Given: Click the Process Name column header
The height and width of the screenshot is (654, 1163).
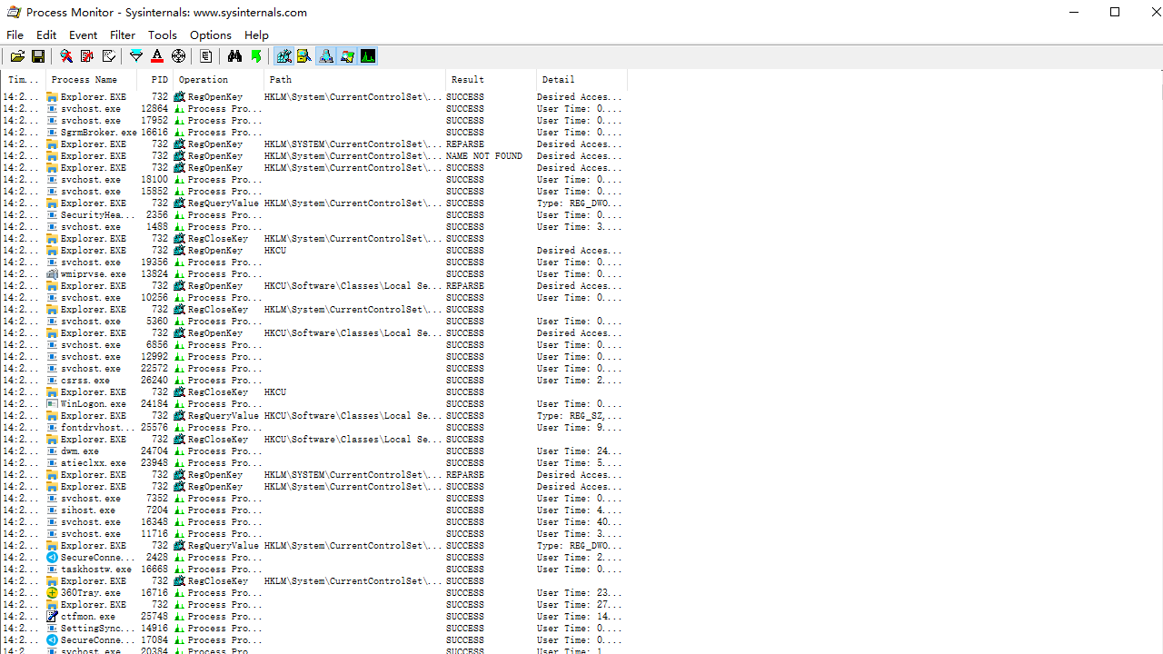Looking at the screenshot, I should click(91, 80).
